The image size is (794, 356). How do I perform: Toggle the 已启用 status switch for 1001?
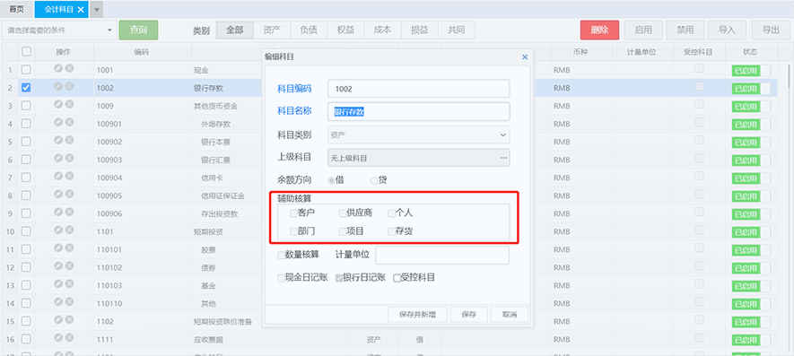750,70
